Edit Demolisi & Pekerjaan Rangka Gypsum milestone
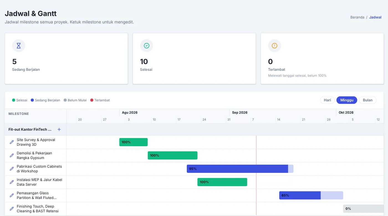The width and height of the screenshot is (388, 216). click(12, 155)
